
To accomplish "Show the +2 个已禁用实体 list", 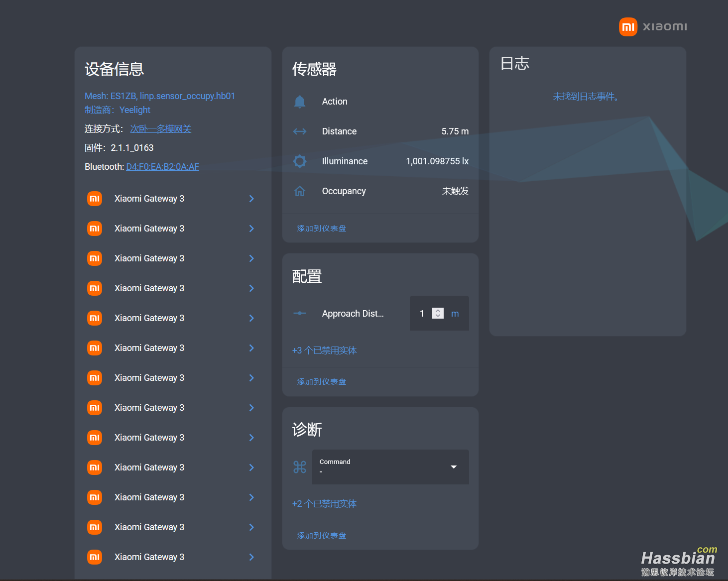I will (x=324, y=504).
